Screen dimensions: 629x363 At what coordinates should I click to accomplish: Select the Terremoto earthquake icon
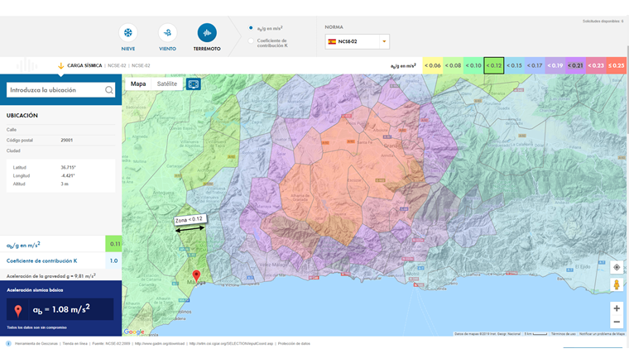point(207,33)
